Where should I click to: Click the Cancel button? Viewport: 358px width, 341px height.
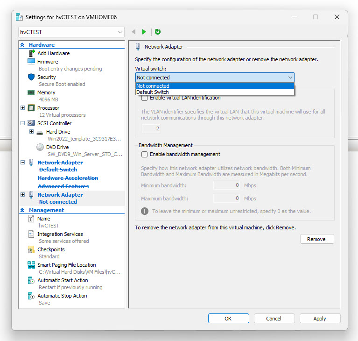pos(274,319)
